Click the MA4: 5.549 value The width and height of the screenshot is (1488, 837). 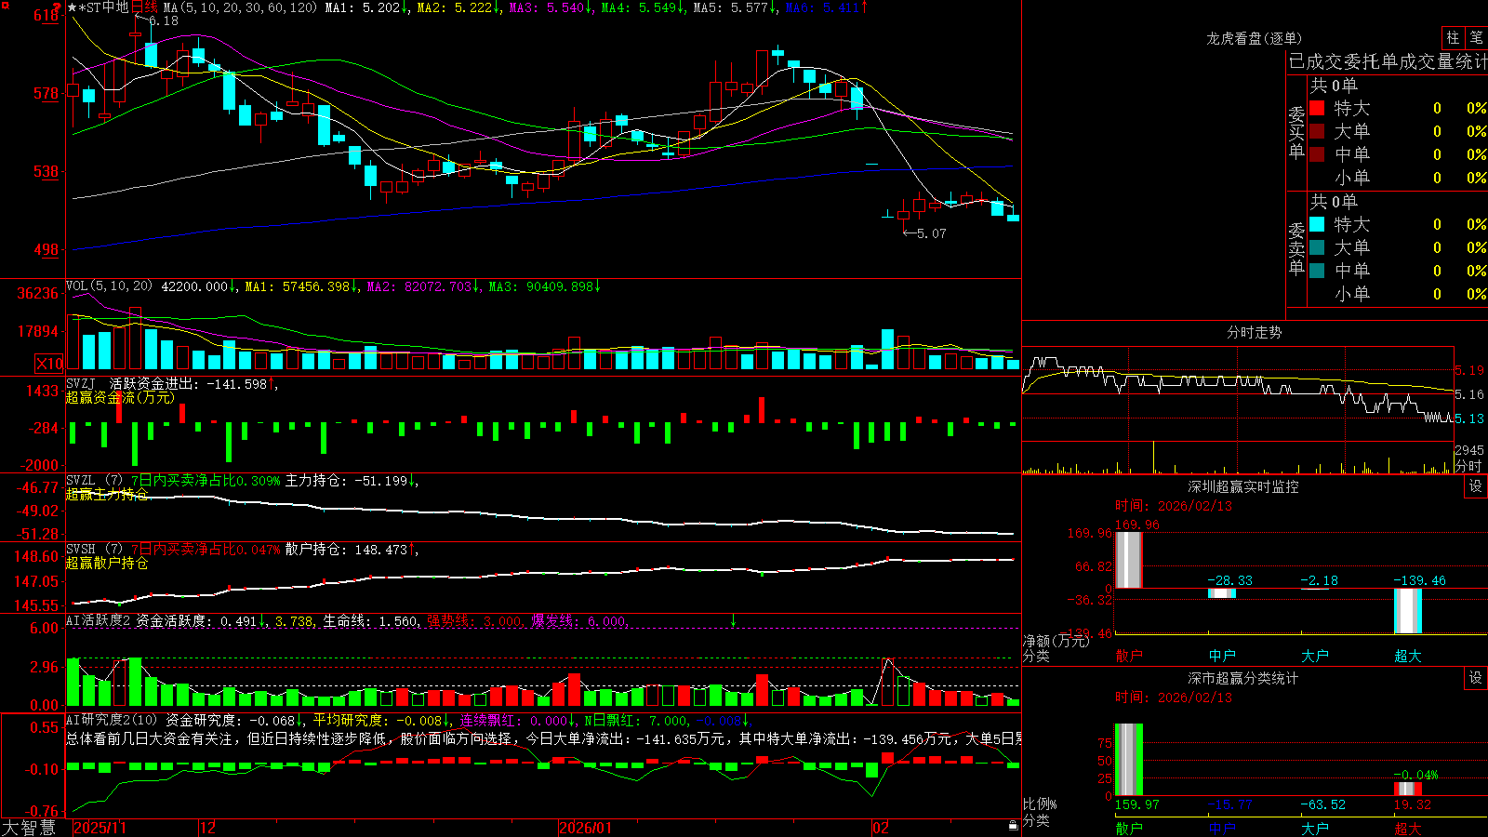pos(641,7)
